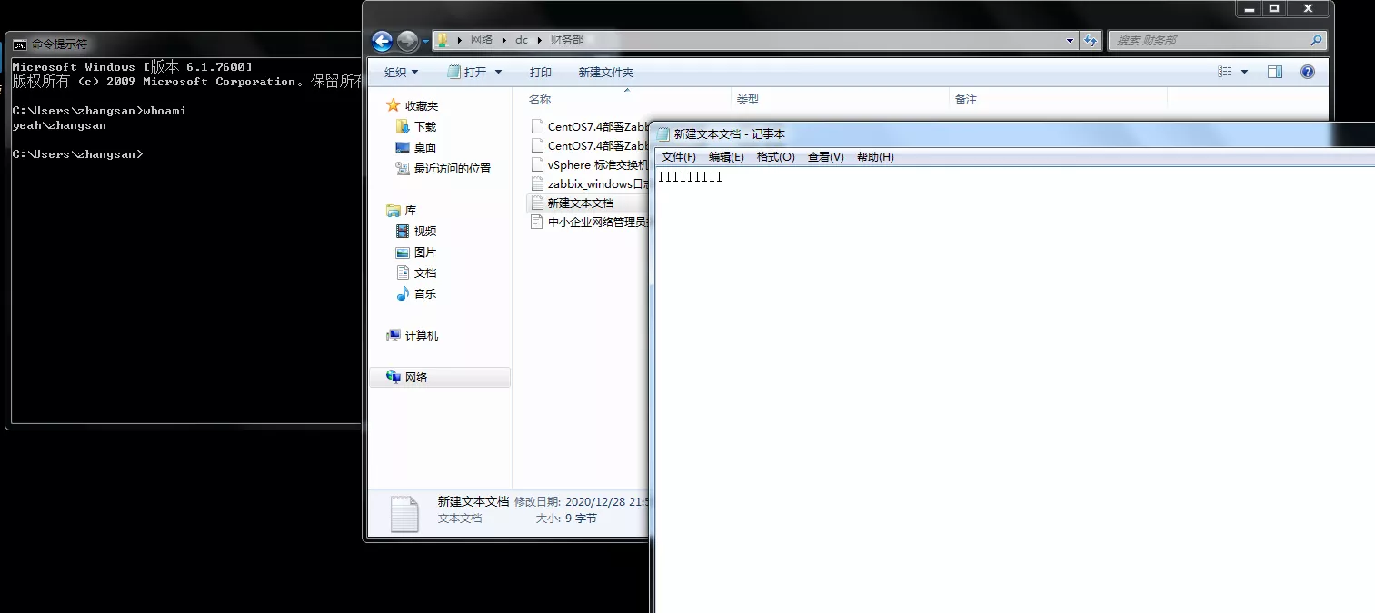Sort files by the 类型 column header
Viewport: 1375px width, 613px height.
coord(748,100)
